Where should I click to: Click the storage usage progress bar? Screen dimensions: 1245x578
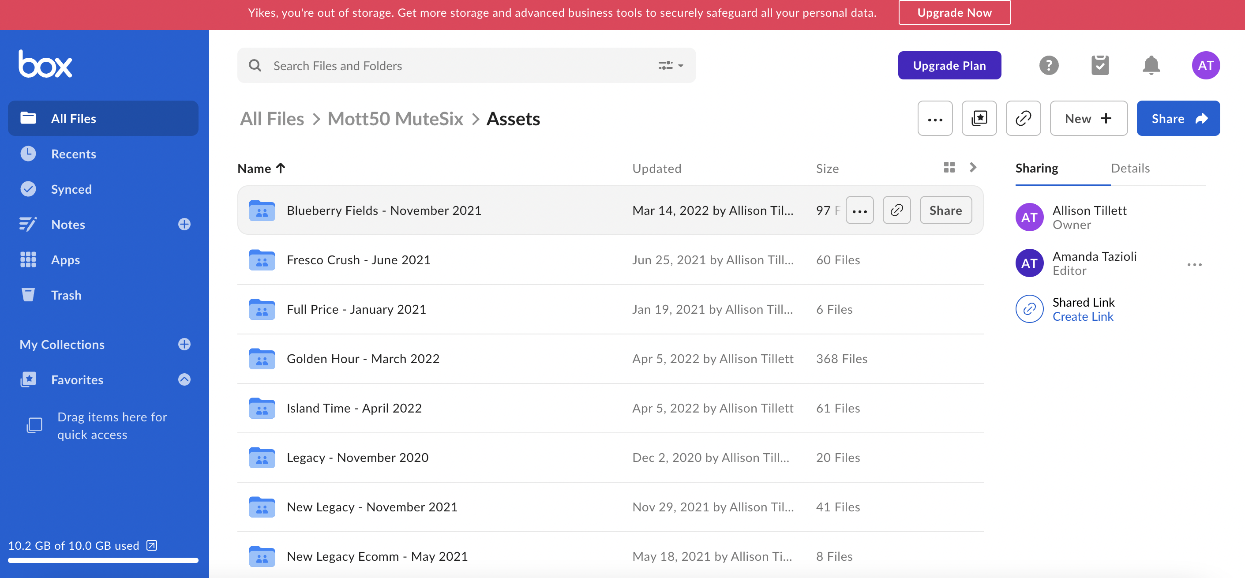coord(103,561)
